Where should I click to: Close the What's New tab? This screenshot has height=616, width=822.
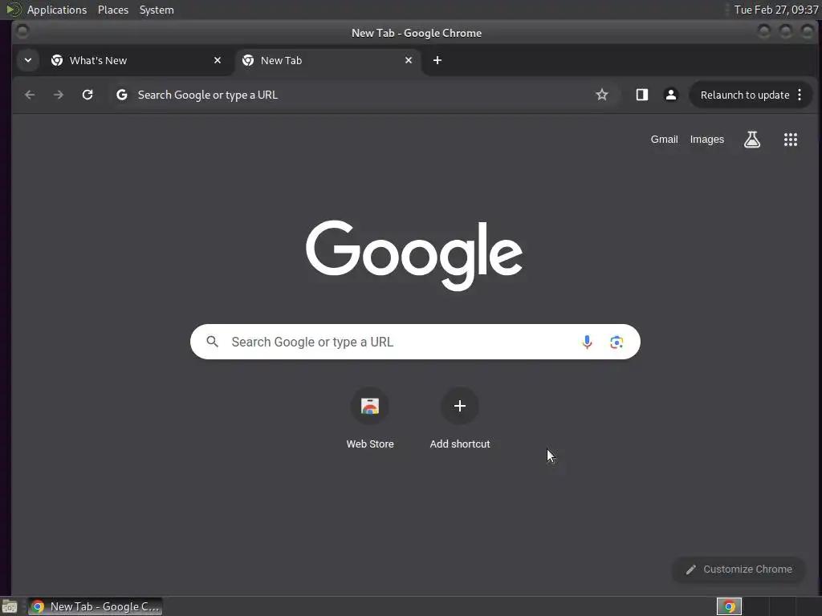click(x=217, y=60)
